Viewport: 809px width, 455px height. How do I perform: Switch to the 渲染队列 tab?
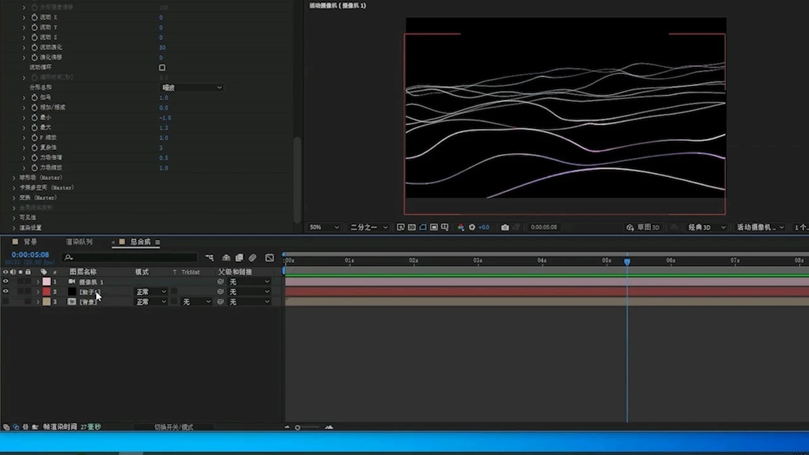pos(79,242)
